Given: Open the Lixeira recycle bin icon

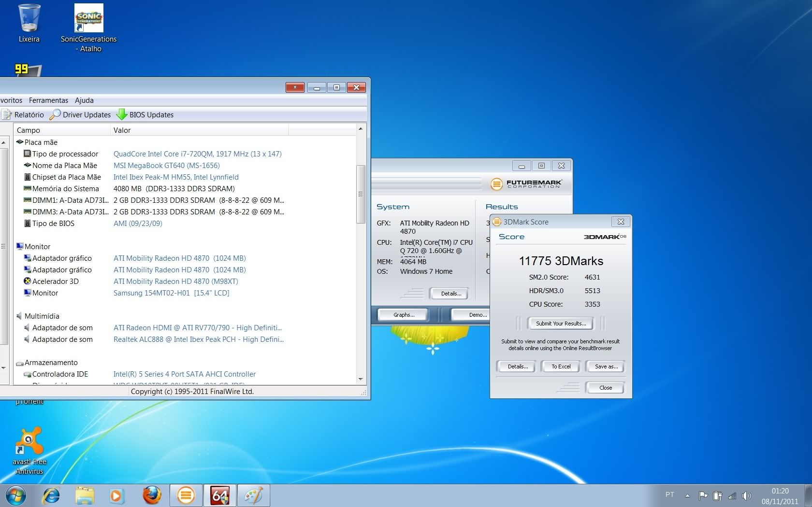Looking at the screenshot, I should tap(29, 23).
